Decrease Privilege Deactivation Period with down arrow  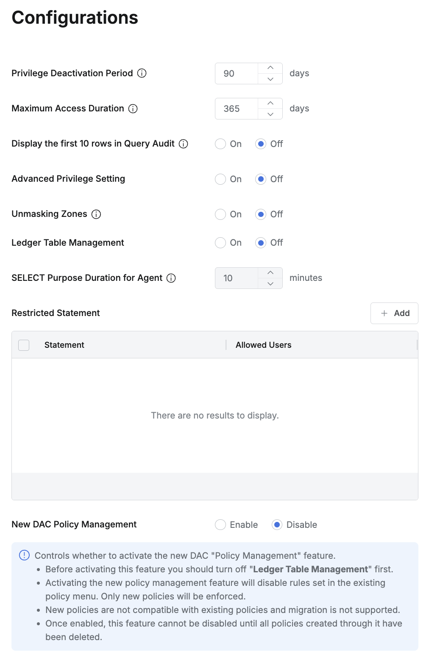(x=270, y=79)
